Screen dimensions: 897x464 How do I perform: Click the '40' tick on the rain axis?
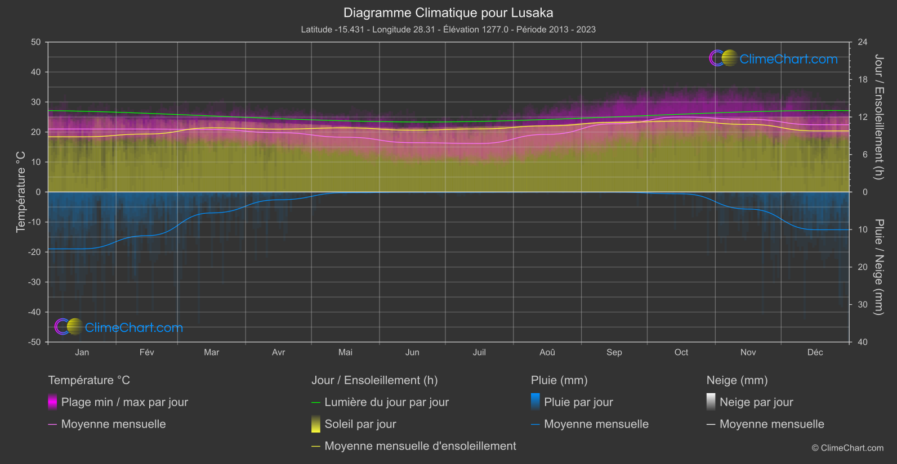863,342
